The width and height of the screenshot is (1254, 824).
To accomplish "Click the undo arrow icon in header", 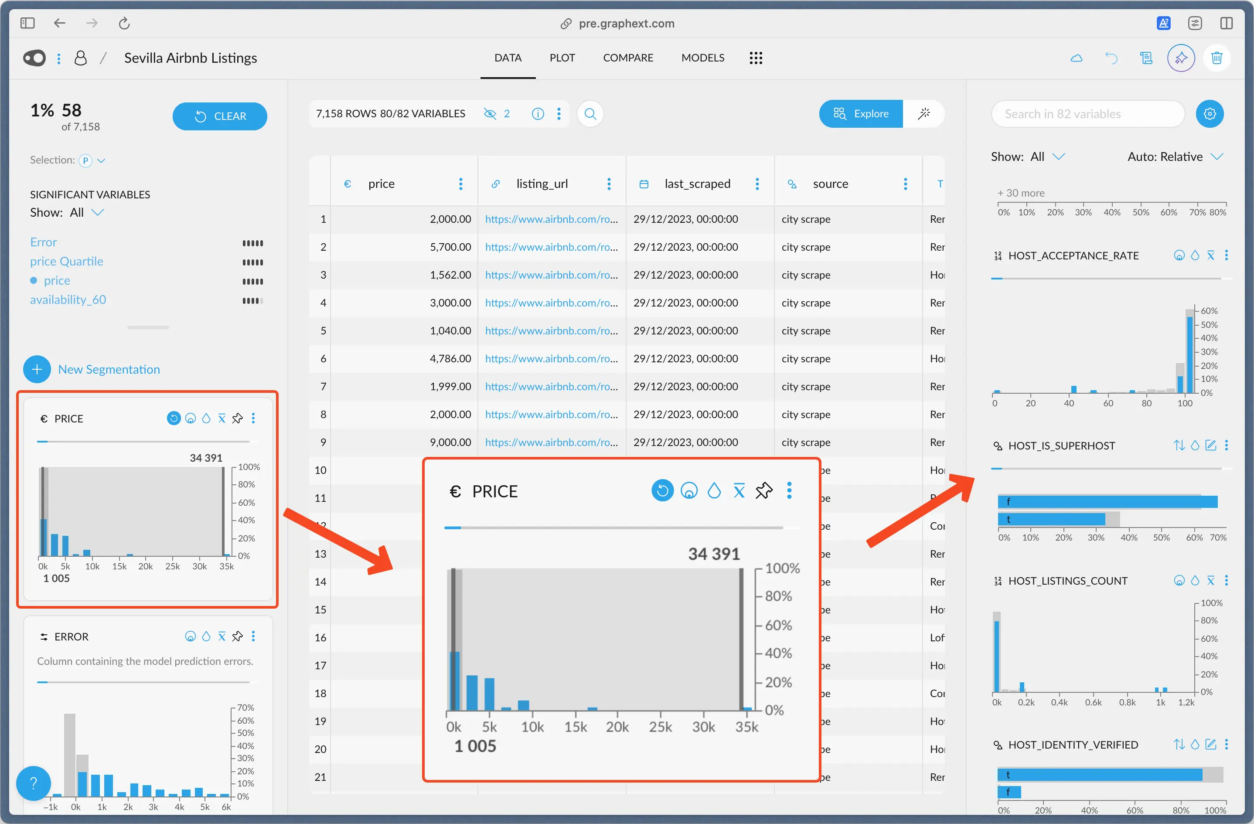I will (1111, 58).
